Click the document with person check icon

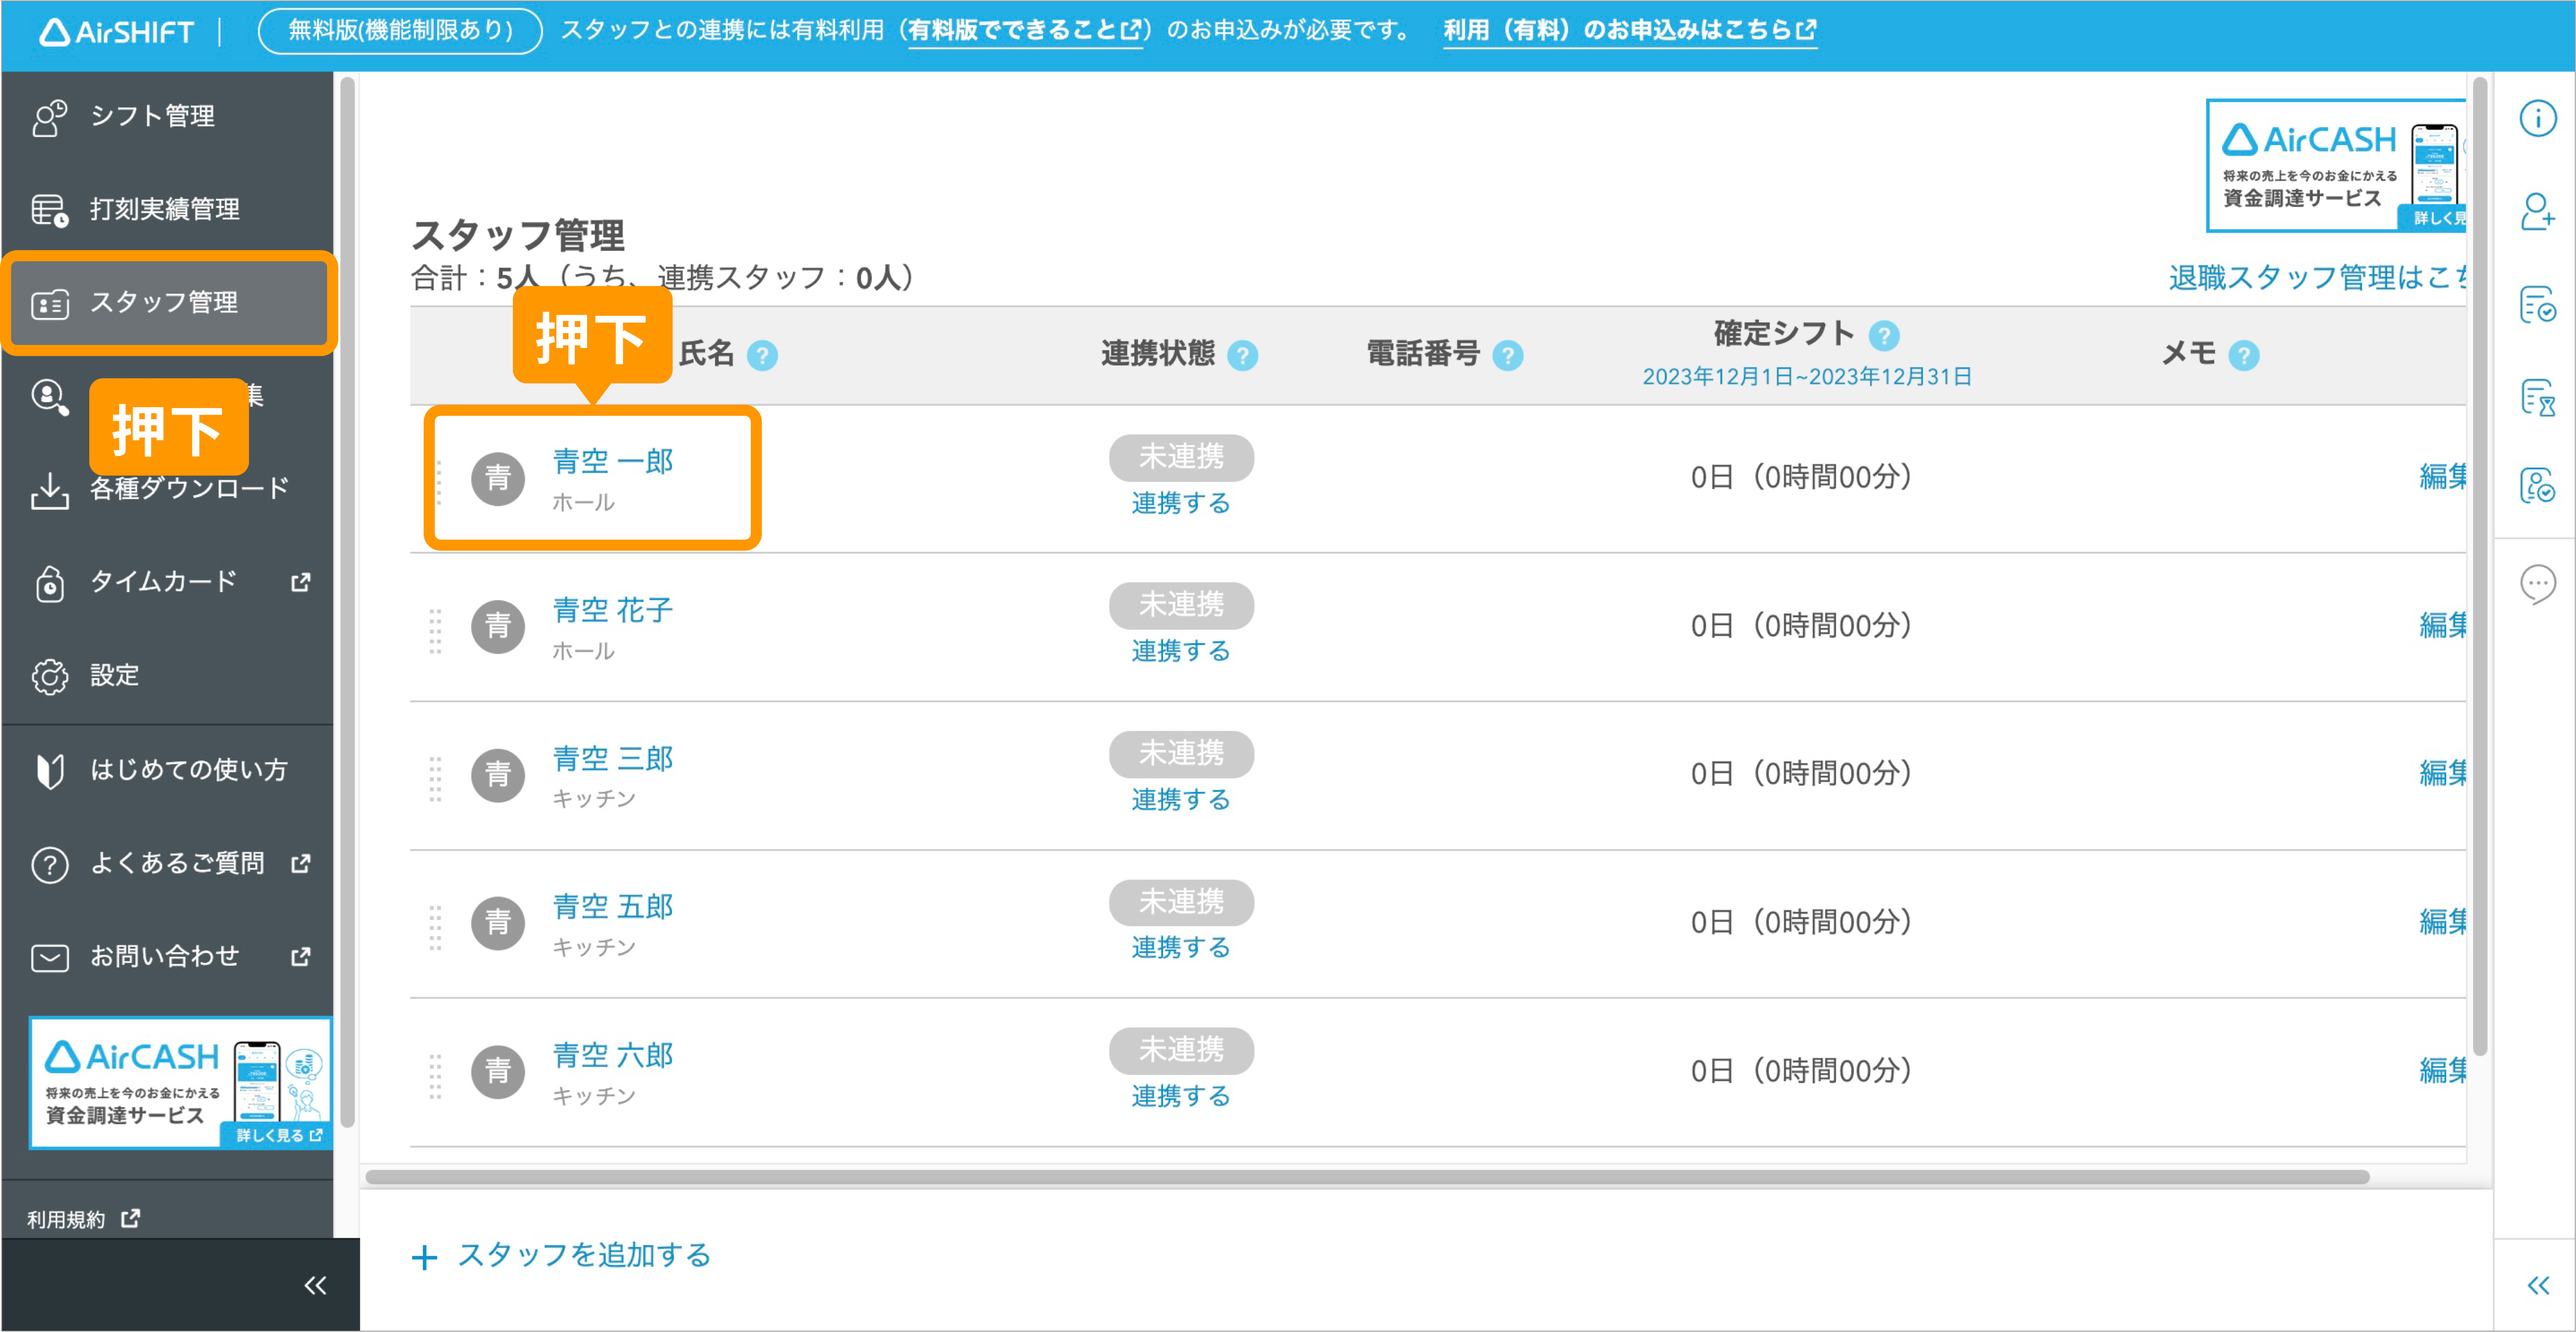[x=2537, y=486]
